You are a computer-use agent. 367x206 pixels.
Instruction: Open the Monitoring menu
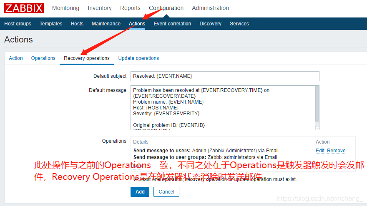pos(65,8)
